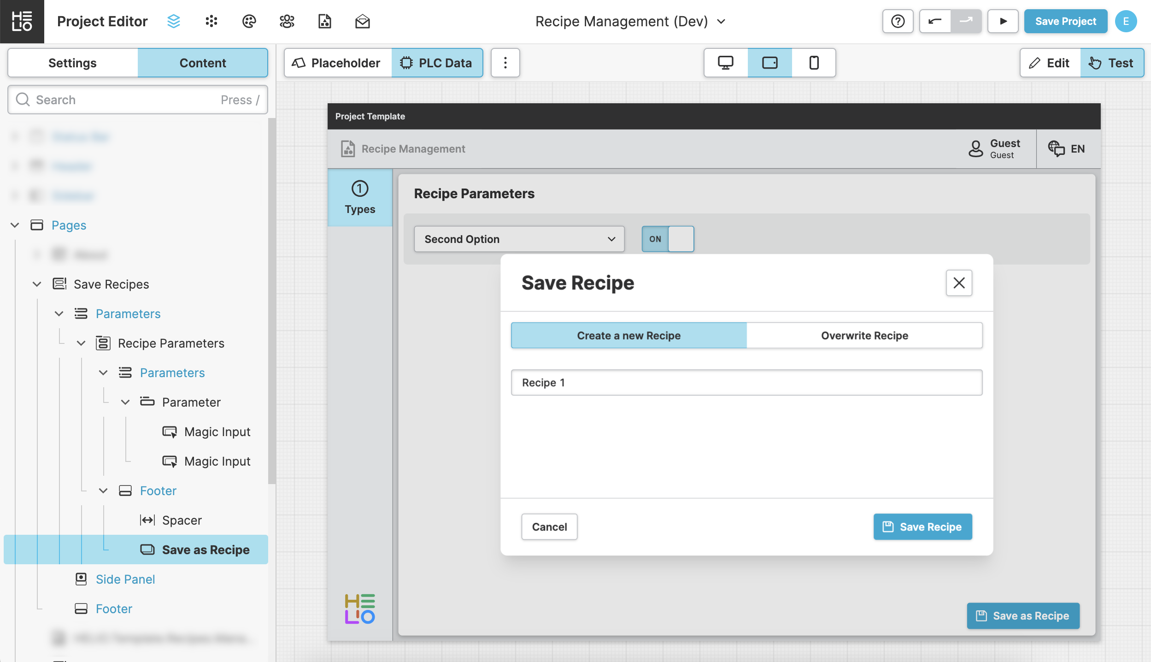
Task: Toggle the ON switch in Recipe Parameters
Action: (x=668, y=239)
